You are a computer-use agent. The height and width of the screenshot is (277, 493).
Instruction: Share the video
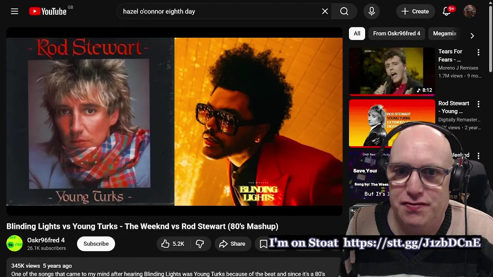[232, 244]
